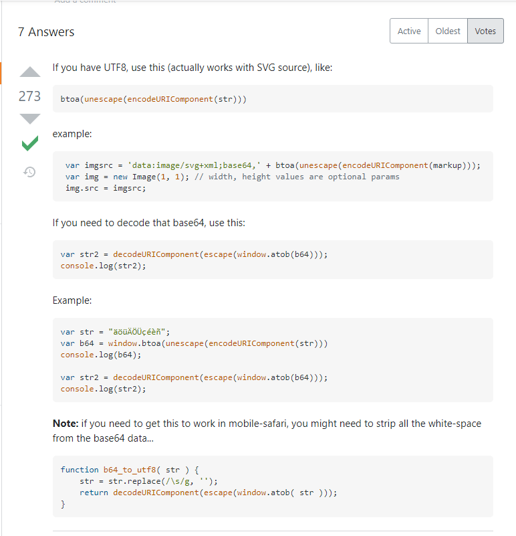The height and width of the screenshot is (536, 516).
Task: Select the Votes sorting tab
Action: point(485,31)
